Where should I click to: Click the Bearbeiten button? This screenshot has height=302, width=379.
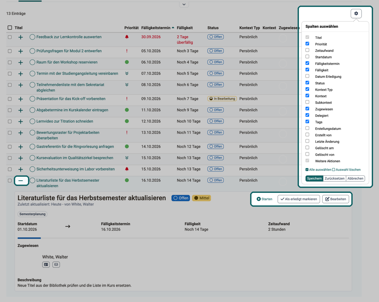335,199
